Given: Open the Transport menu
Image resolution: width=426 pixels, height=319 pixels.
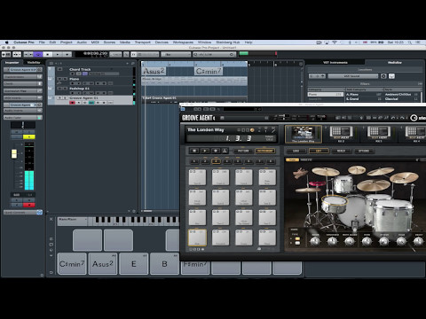Looking at the screenshot, I should 142,43.
